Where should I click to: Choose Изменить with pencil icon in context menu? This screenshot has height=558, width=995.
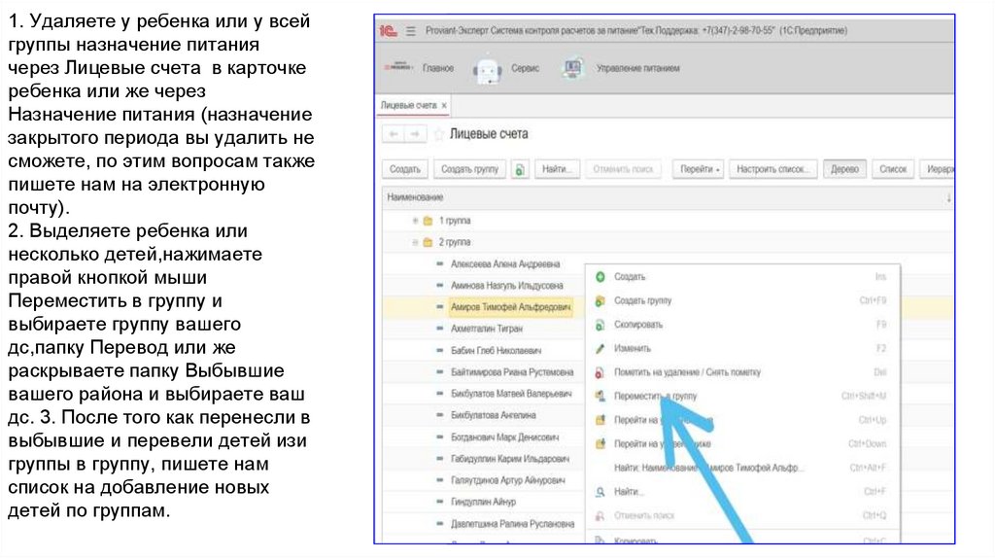coord(741,348)
